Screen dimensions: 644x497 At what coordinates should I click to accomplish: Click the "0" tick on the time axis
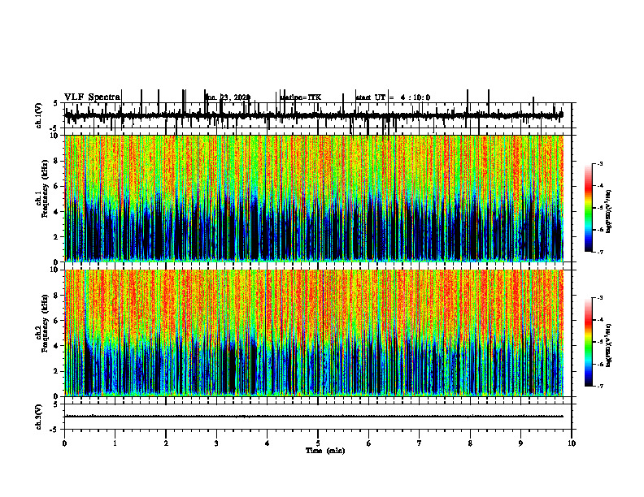point(64,443)
